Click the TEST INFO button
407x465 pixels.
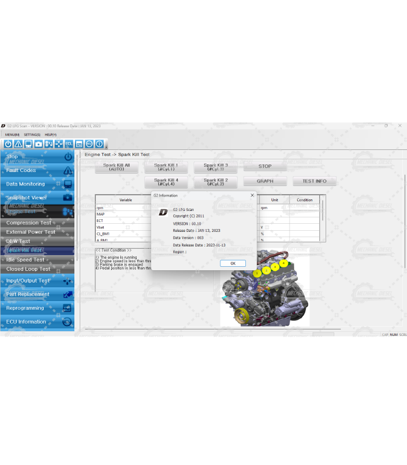(x=314, y=181)
